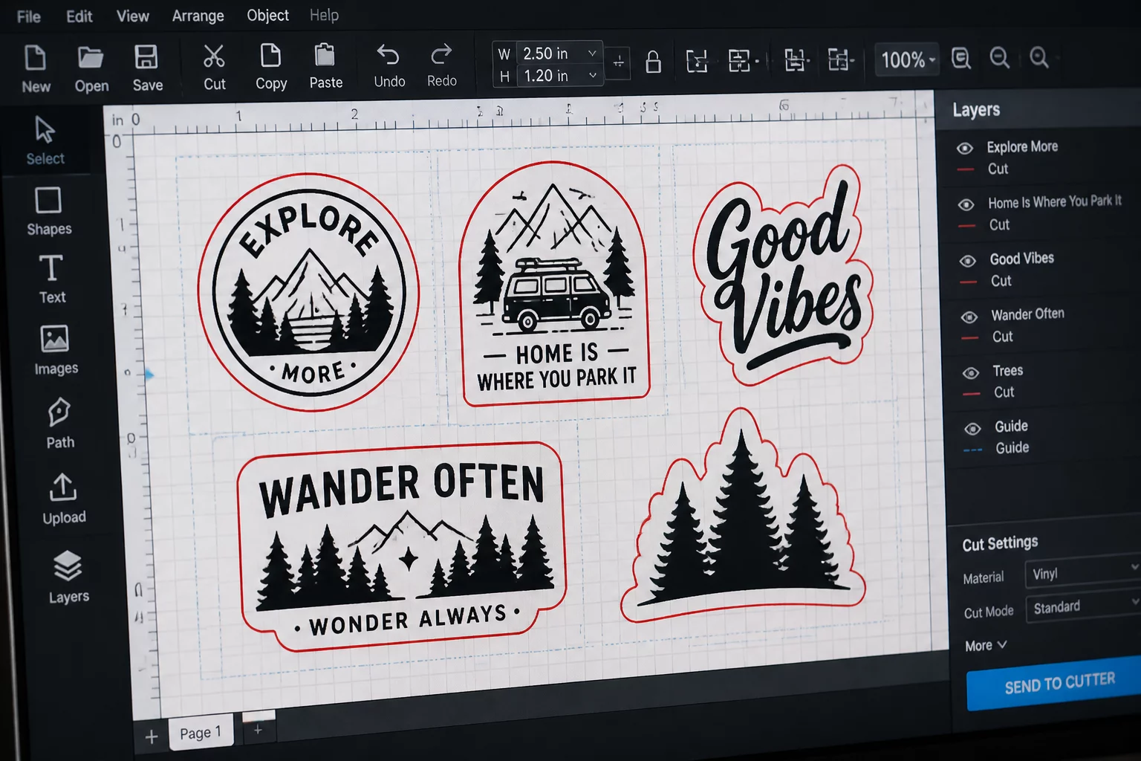The width and height of the screenshot is (1141, 761).
Task: Click the red cut swatch under Explore More
Action: pyautogui.click(x=965, y=169)
